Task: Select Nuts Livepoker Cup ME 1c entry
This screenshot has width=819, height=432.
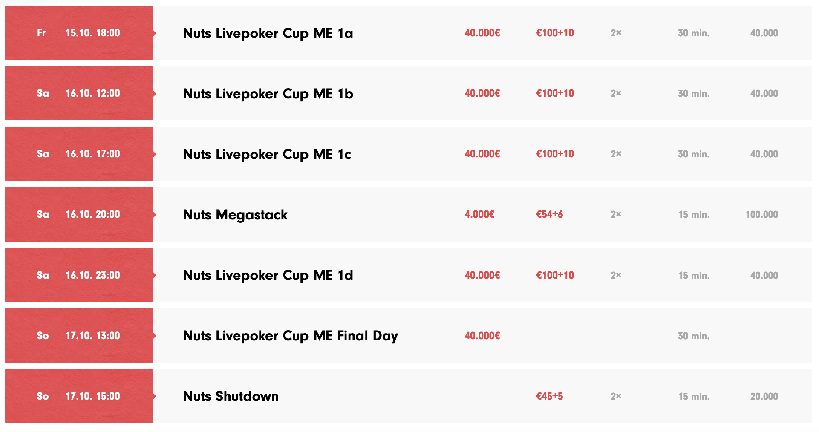Action: (x=267, y=154)
